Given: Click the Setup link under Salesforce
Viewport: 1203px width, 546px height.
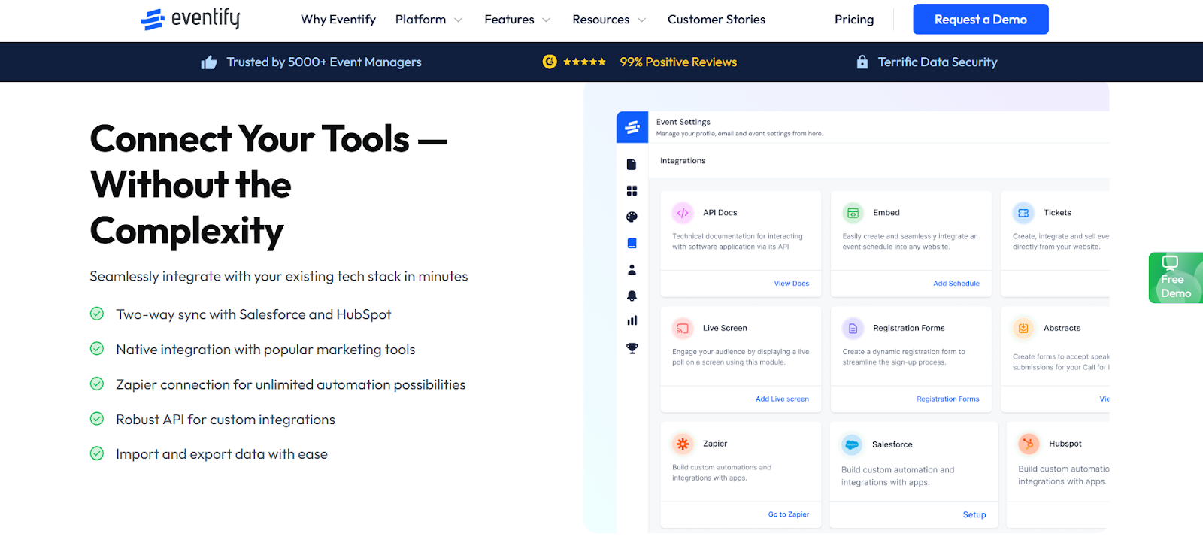Looking at the screenshot, I should pos(974,515).
